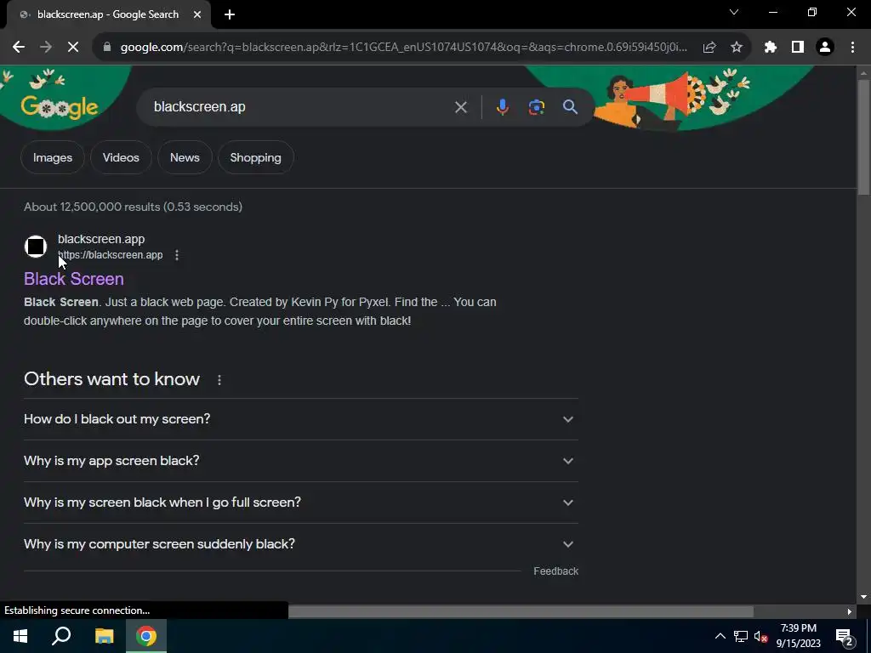The width and height of the screenshot is (871, 653).
Task: Click the scroll right arrow on horizontal scrollbar
Action: tap(850, 611)
